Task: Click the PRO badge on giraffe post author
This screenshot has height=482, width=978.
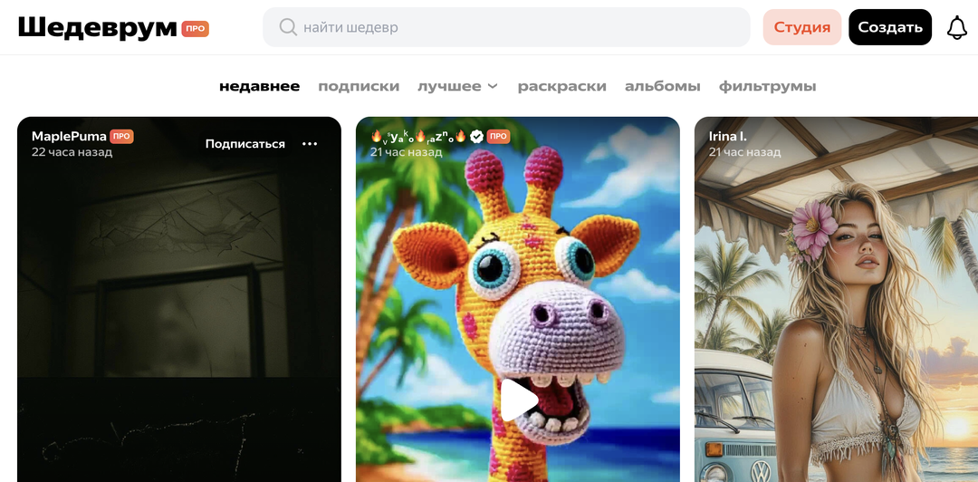Action: tap(498, 136)
